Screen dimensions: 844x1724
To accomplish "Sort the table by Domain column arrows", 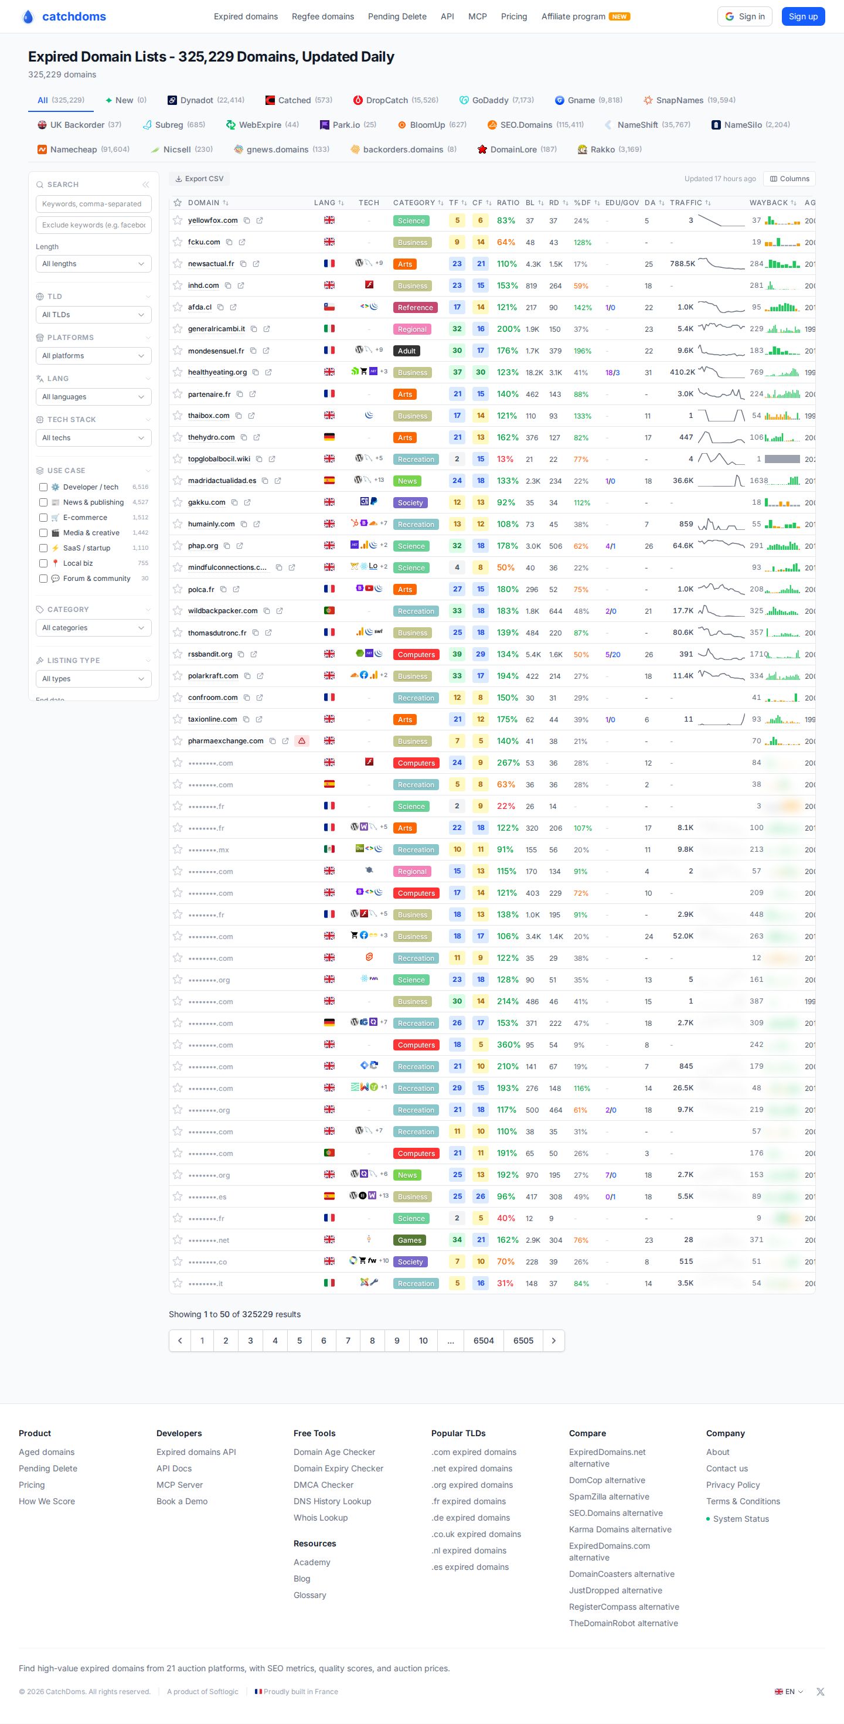I will click(226, 203).
